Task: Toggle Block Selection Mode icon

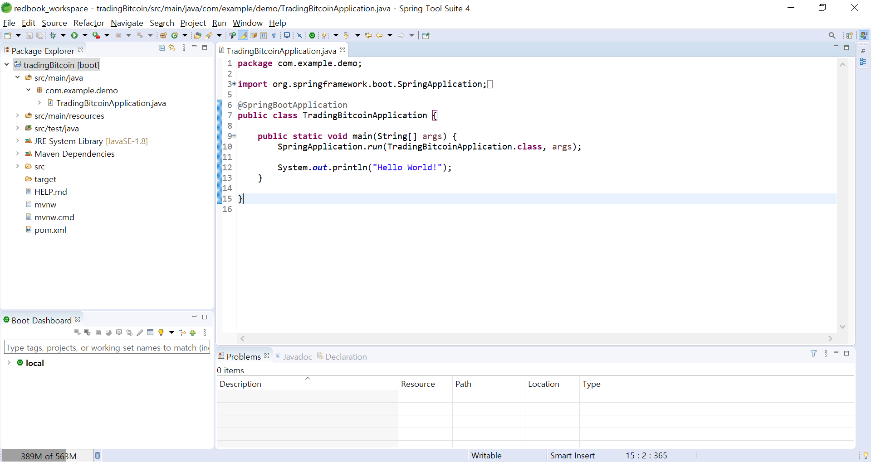Action: [x=264, y=35]
